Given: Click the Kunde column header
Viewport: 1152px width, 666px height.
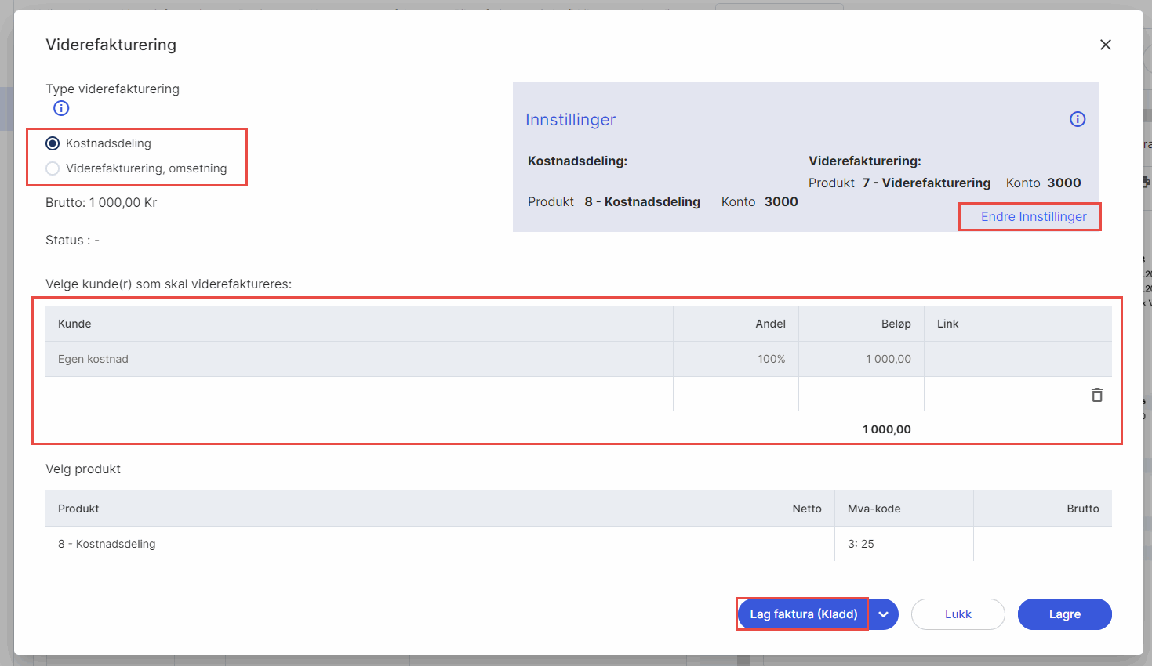Looking at the screenshot, I should point(75,324).
